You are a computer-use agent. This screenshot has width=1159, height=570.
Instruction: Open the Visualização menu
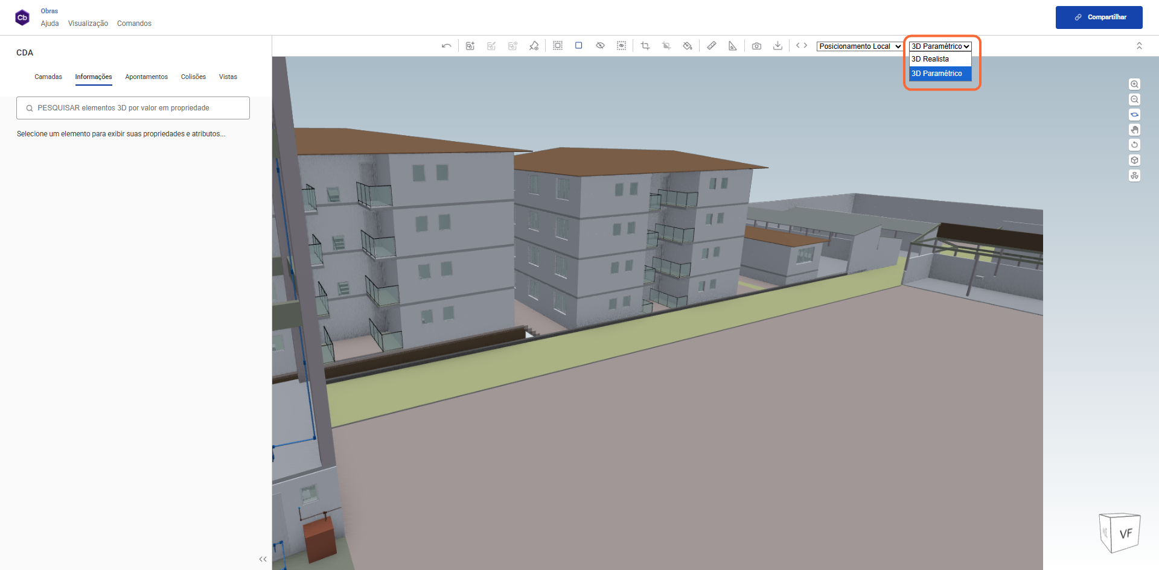pyautogui.click(x=88, y=24)
